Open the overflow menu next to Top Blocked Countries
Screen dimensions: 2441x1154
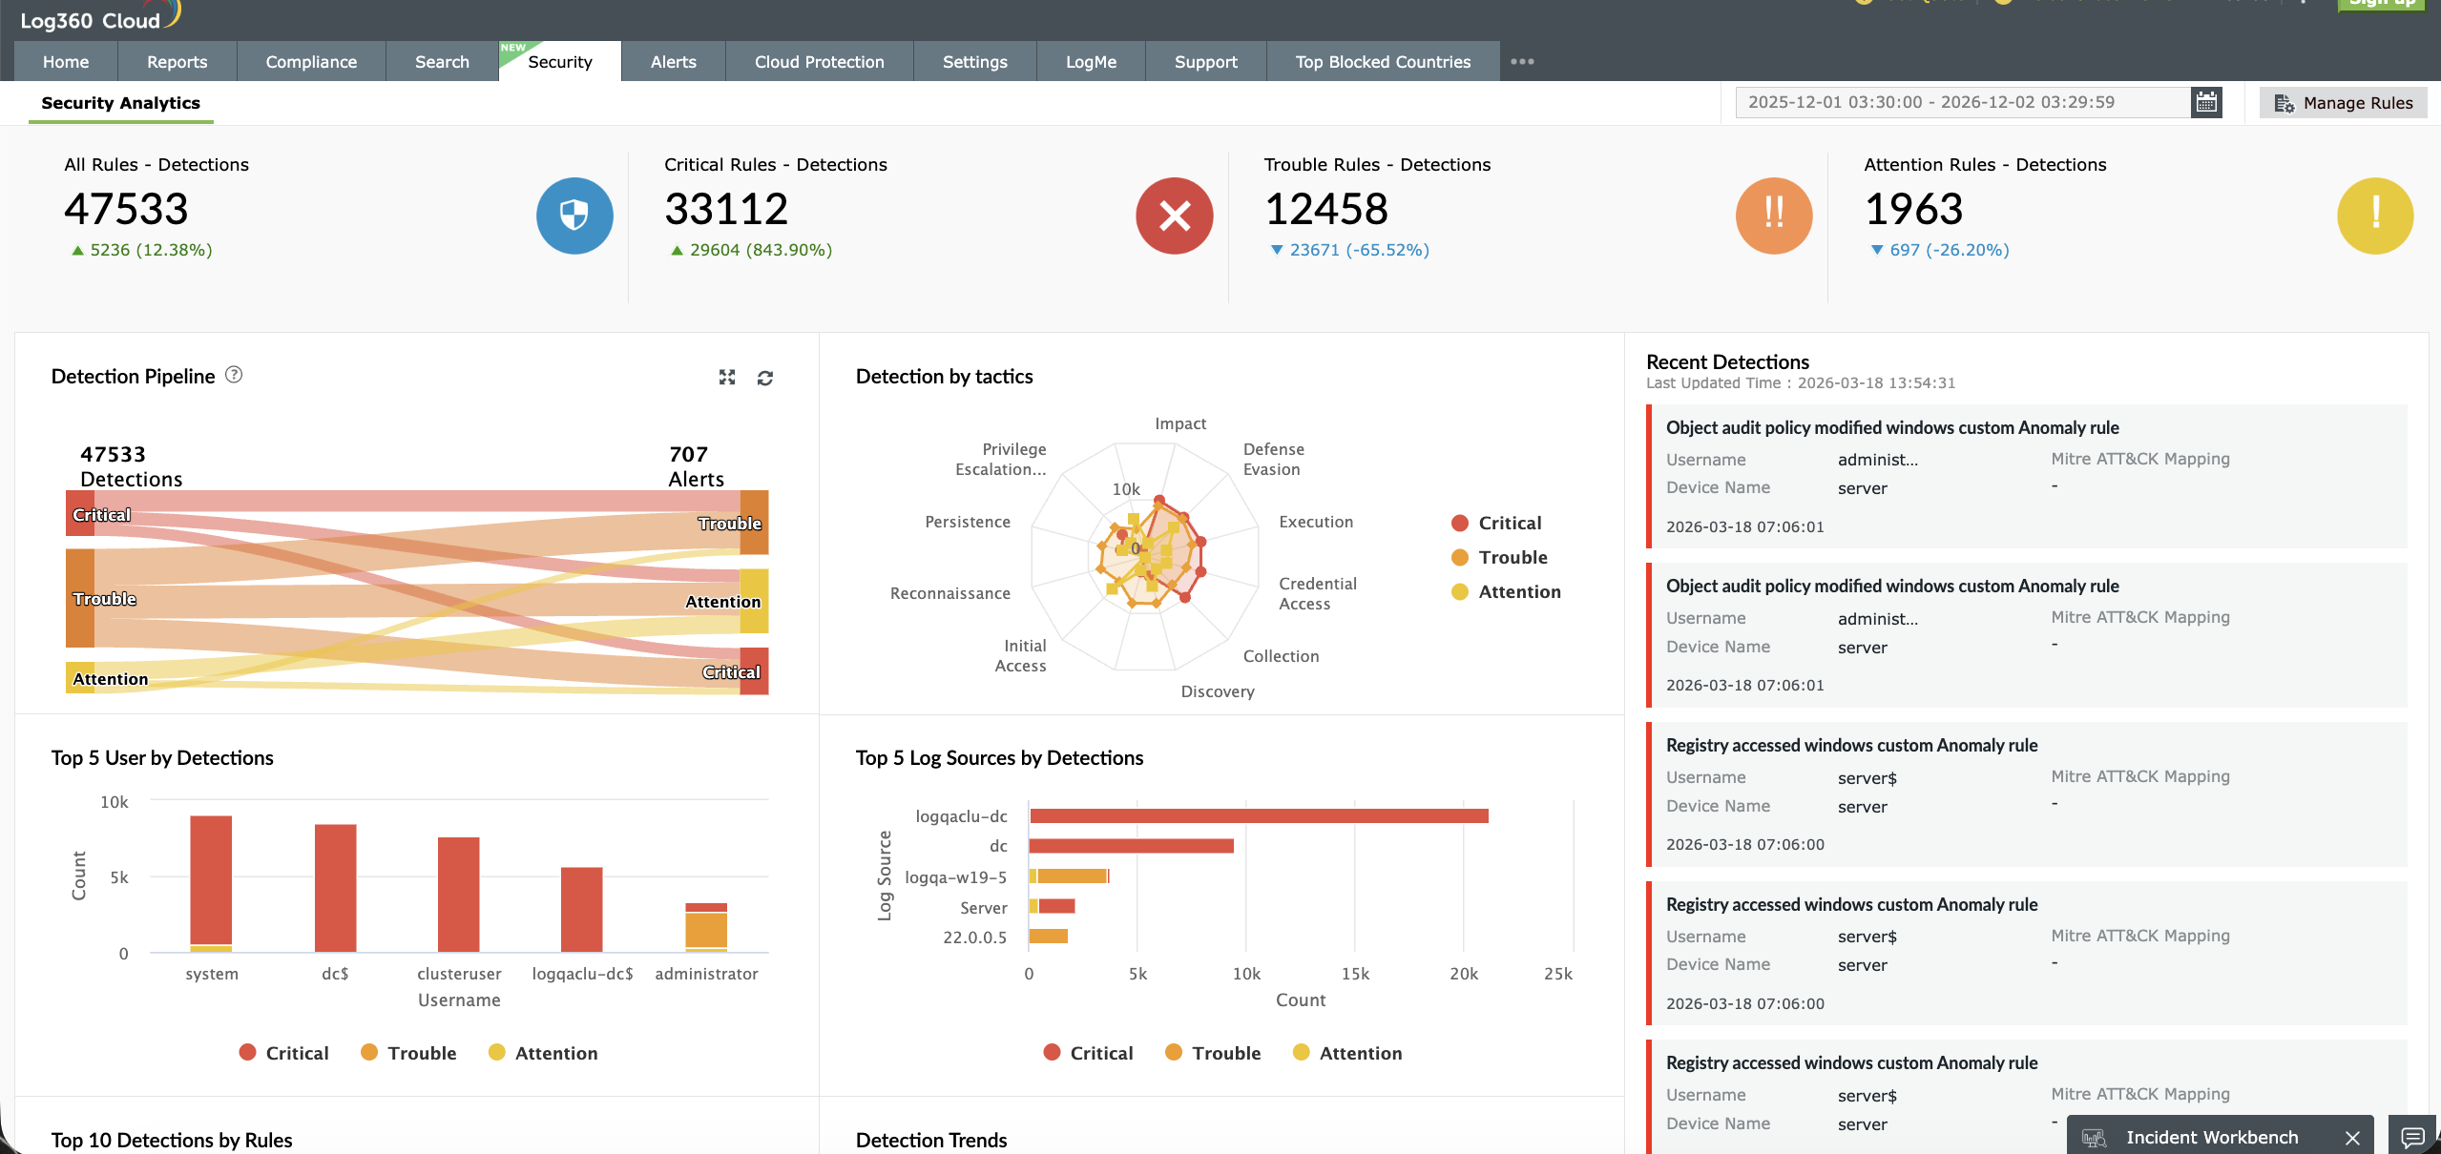click(x=1521, y=61)
